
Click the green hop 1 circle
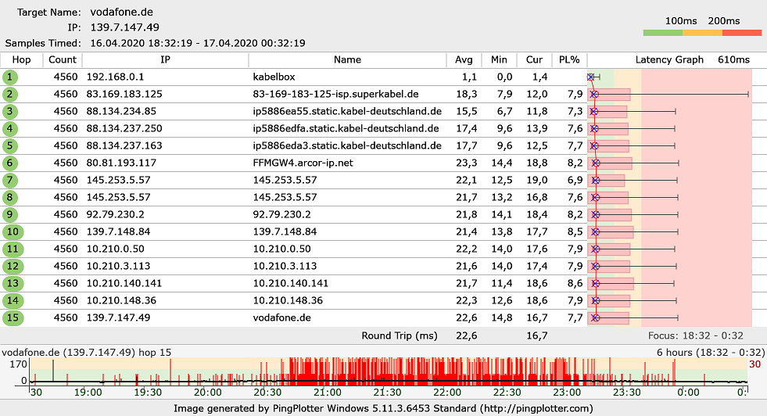10,77
